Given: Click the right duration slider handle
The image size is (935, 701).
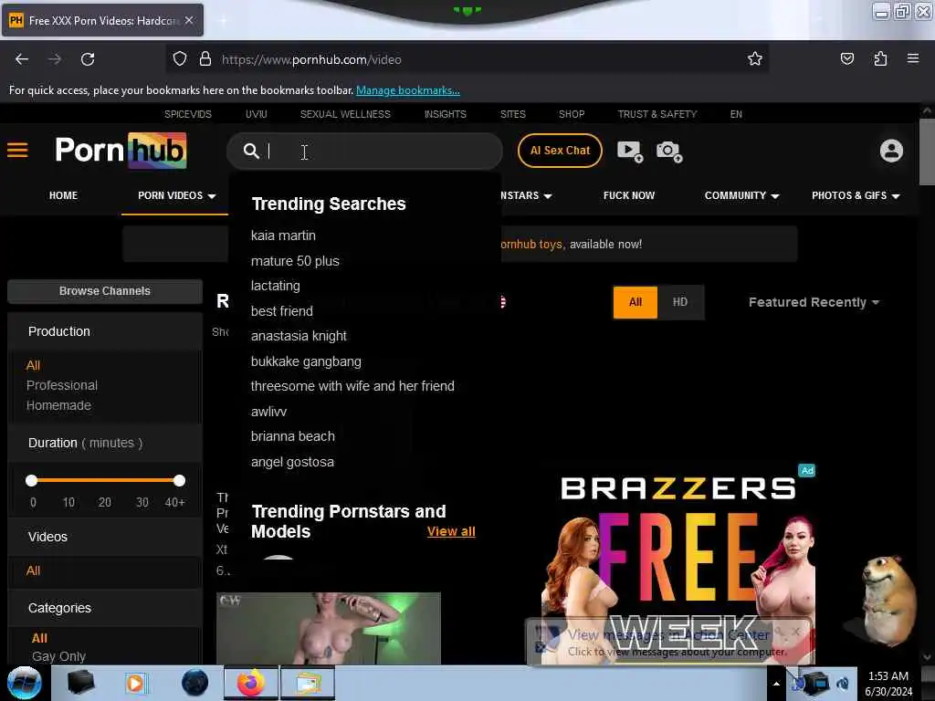Looking at the screenshot, I should point(179,480).
